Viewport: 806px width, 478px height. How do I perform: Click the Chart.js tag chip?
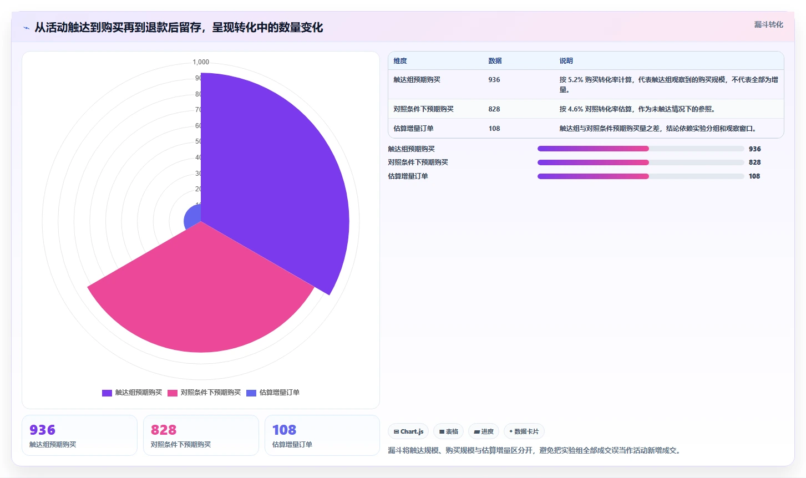(x=408, y=431)
